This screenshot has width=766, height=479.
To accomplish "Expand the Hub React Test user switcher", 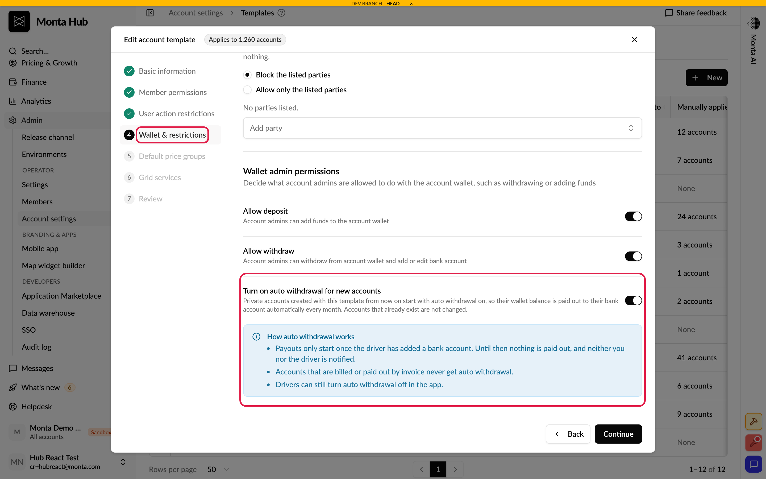I will coord(123,462).
